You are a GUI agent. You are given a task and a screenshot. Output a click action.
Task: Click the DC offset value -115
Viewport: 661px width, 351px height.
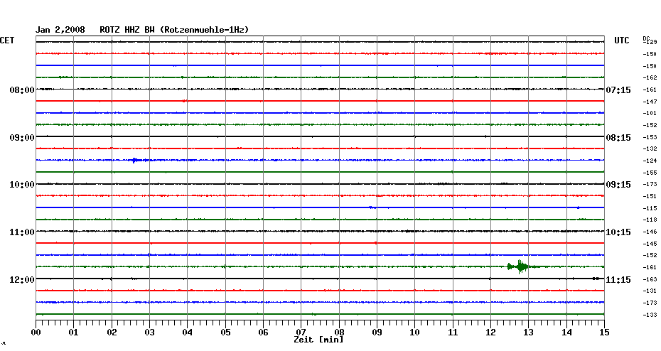[x=650, y=208]
